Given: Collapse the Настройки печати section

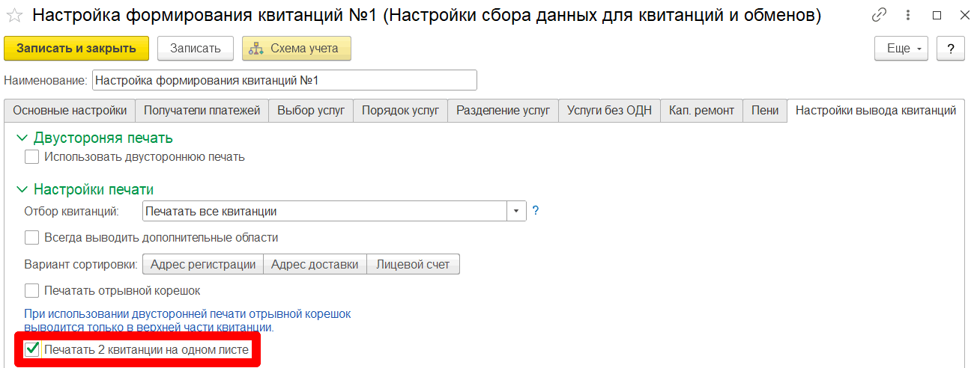Looking at the screenshot, I should [21, 190].
